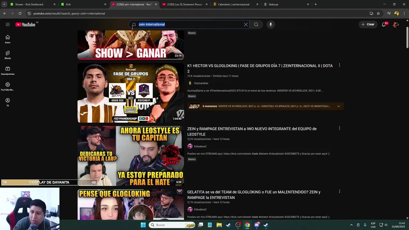Open the YouTube guide hamburger menu
This screenshot has height=230, width=409.
coord(8,25)
